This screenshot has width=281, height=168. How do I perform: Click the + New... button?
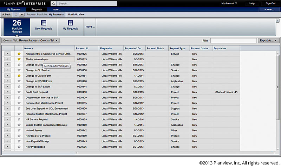[x=269, y=9]
